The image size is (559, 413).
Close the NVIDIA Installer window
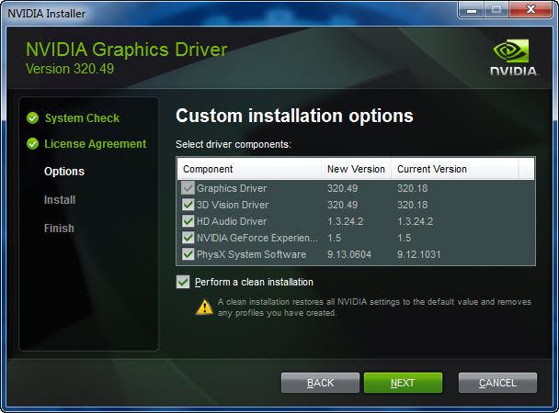point(530,9)
